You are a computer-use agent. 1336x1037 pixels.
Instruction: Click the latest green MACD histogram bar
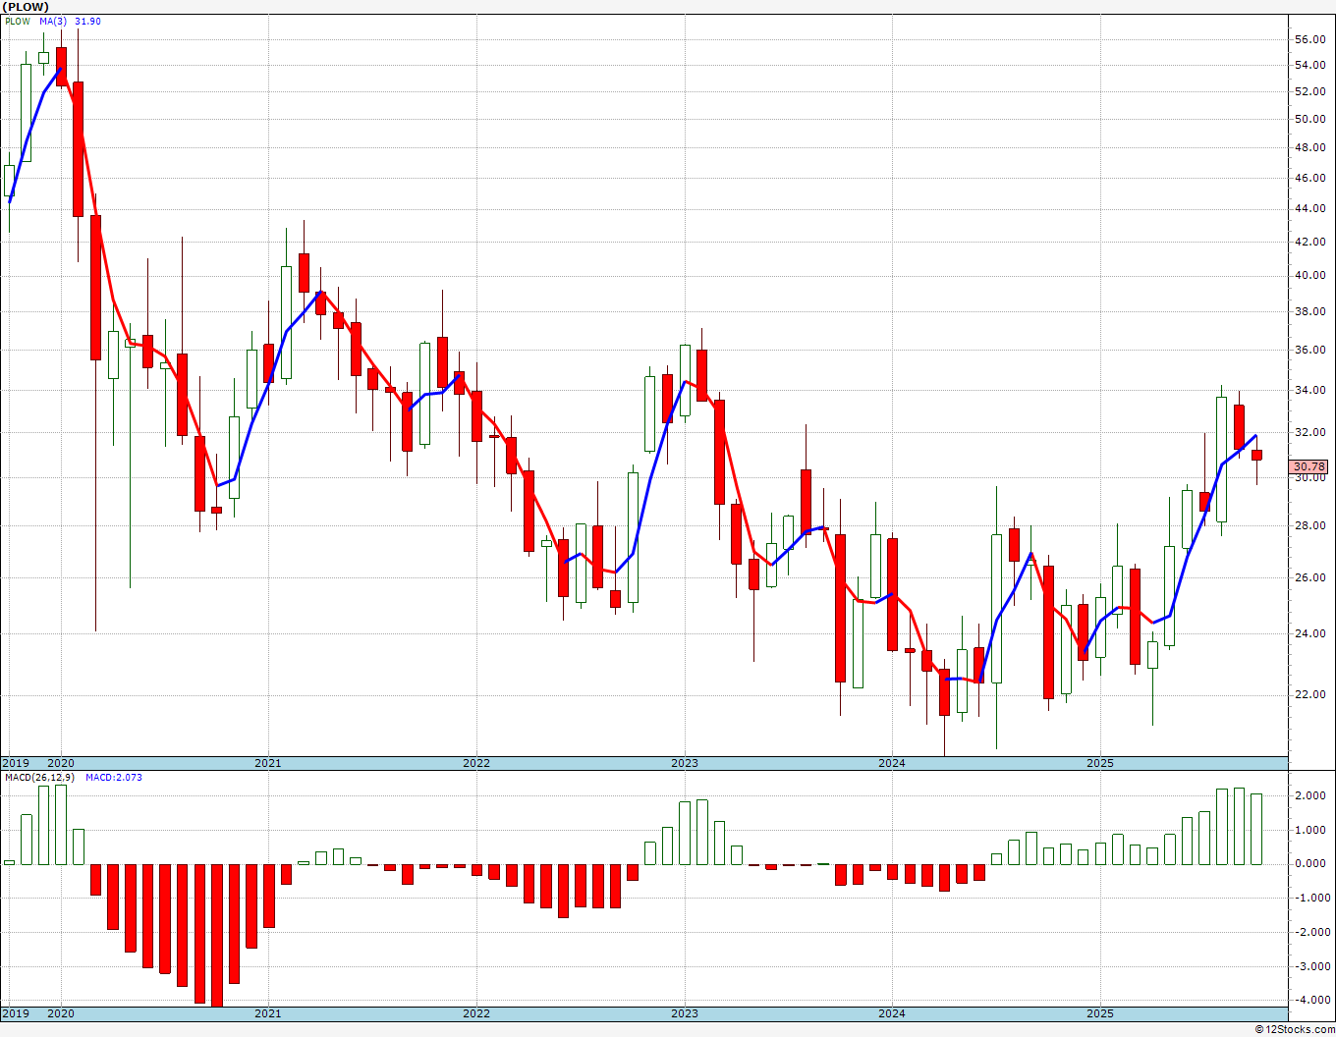pos(1256,830)
